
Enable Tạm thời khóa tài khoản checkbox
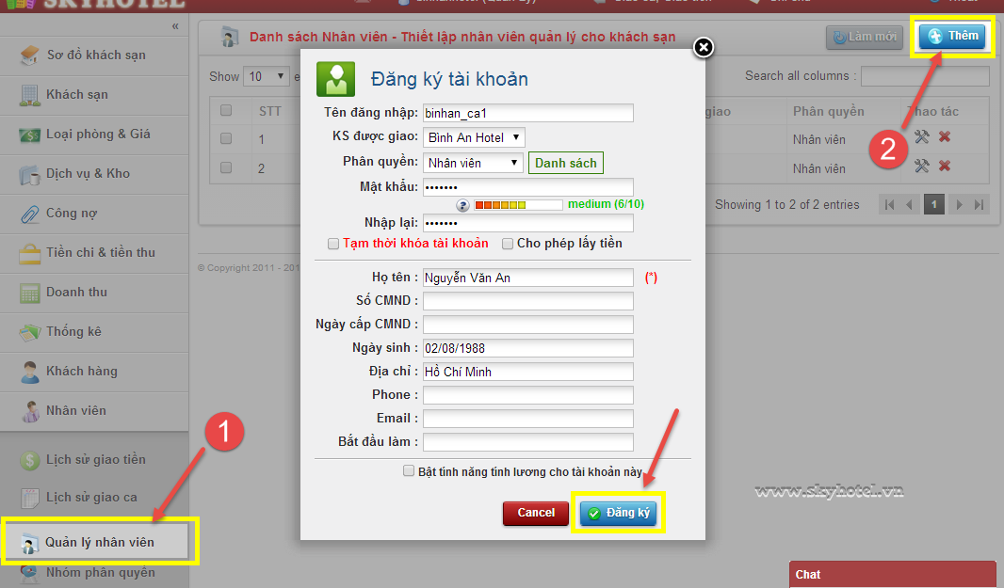(x=333, y=244)
